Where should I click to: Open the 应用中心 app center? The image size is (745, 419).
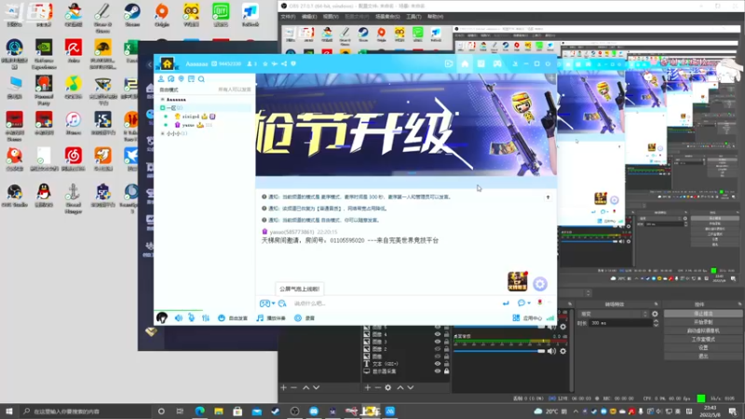point(527,318)
